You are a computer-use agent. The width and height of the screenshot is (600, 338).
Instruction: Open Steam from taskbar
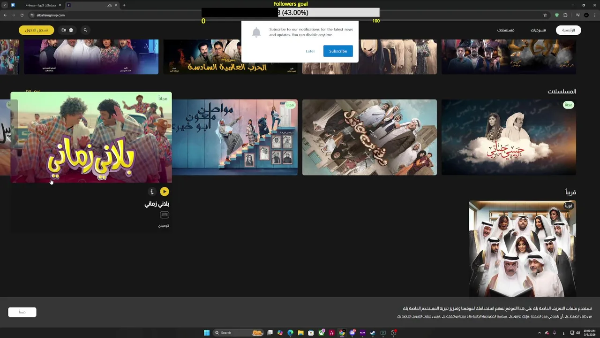click(373, 333)
